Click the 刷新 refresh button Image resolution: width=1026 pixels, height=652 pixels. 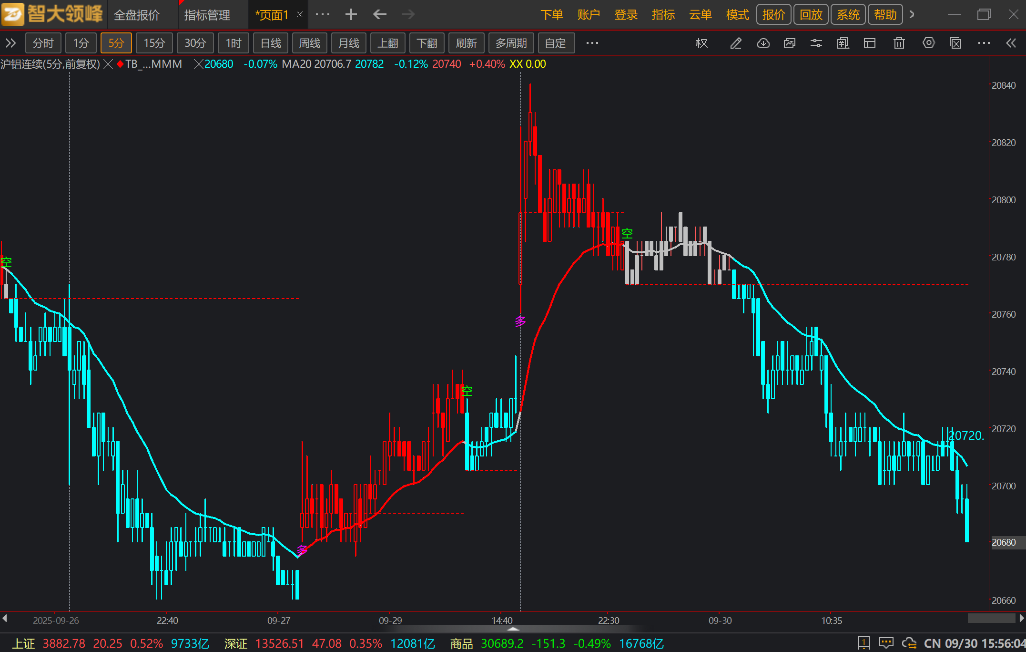466,43
